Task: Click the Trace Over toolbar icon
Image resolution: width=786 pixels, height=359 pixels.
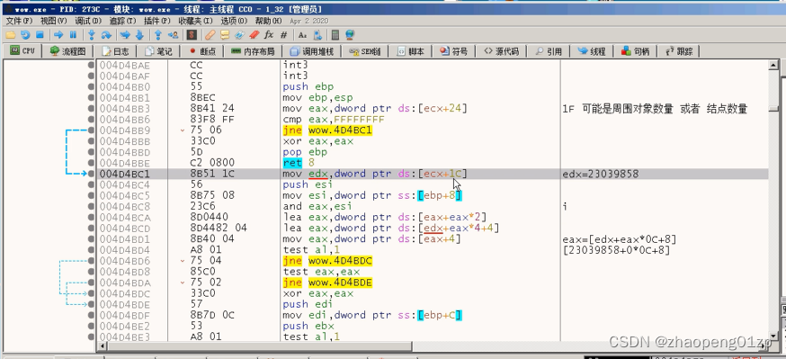Action: click(x=139, y=34)
